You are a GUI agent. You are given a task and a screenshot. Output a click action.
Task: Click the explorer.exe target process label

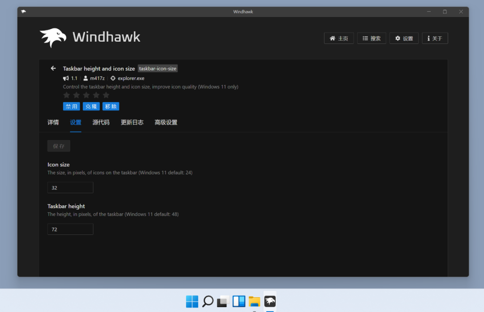click(131, 78)
